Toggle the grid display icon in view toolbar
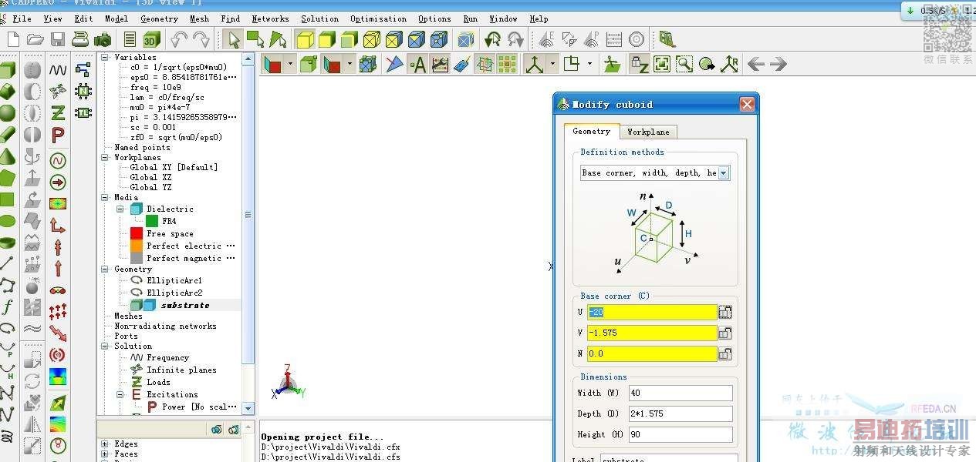 point(507,65)
